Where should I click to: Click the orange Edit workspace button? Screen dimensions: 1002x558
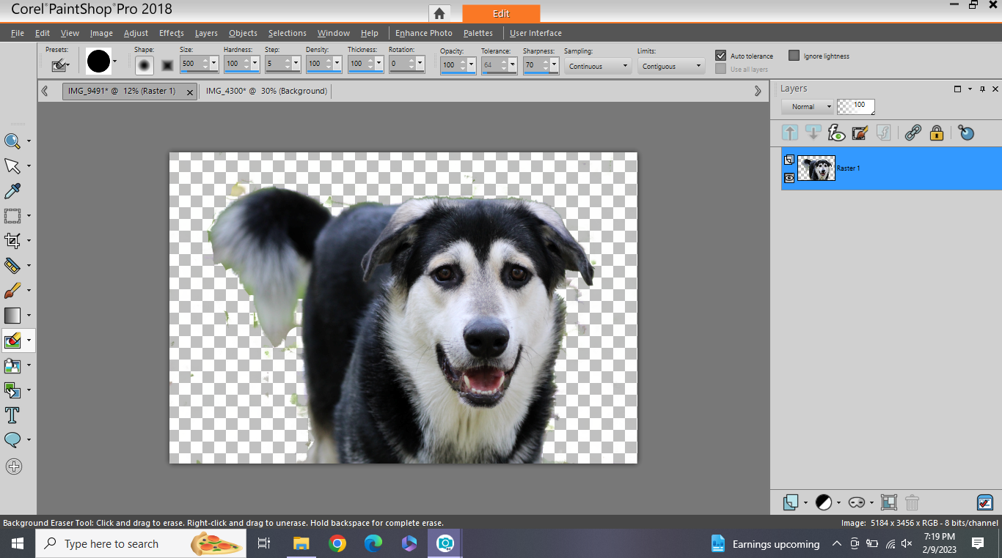[x=501, y=13]
